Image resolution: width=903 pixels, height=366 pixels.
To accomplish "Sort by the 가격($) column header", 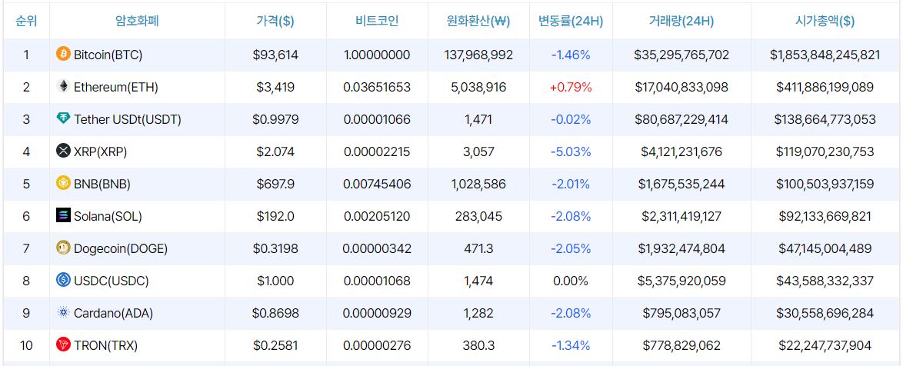I will [x=275, y=22].
